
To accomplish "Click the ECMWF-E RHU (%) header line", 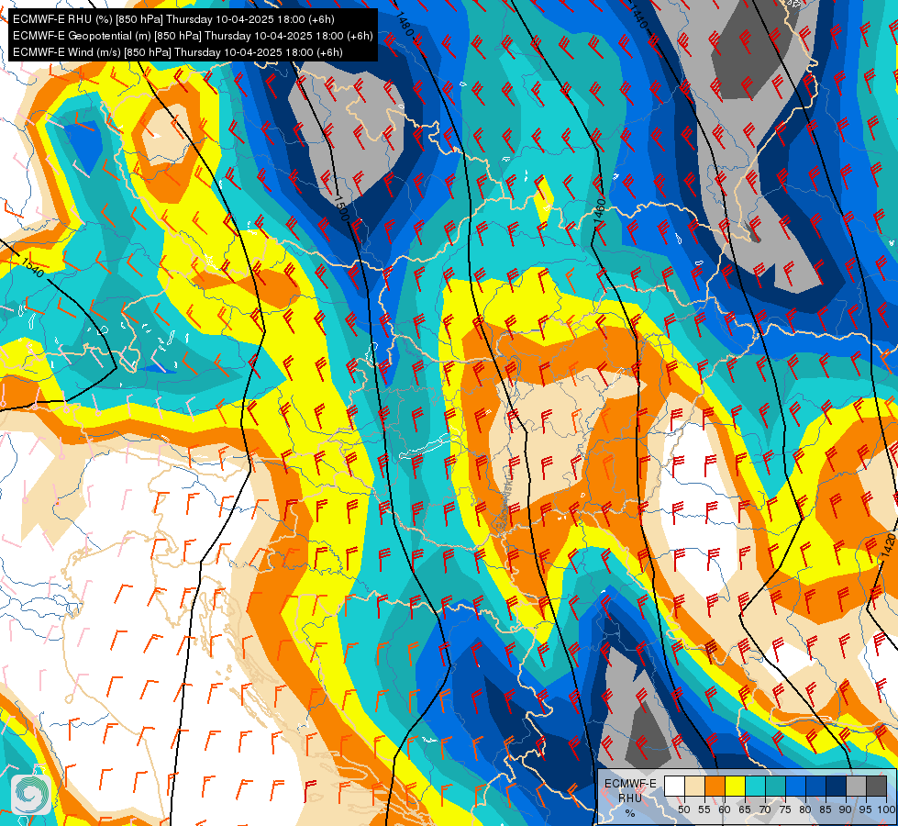I will click(173, 19).
